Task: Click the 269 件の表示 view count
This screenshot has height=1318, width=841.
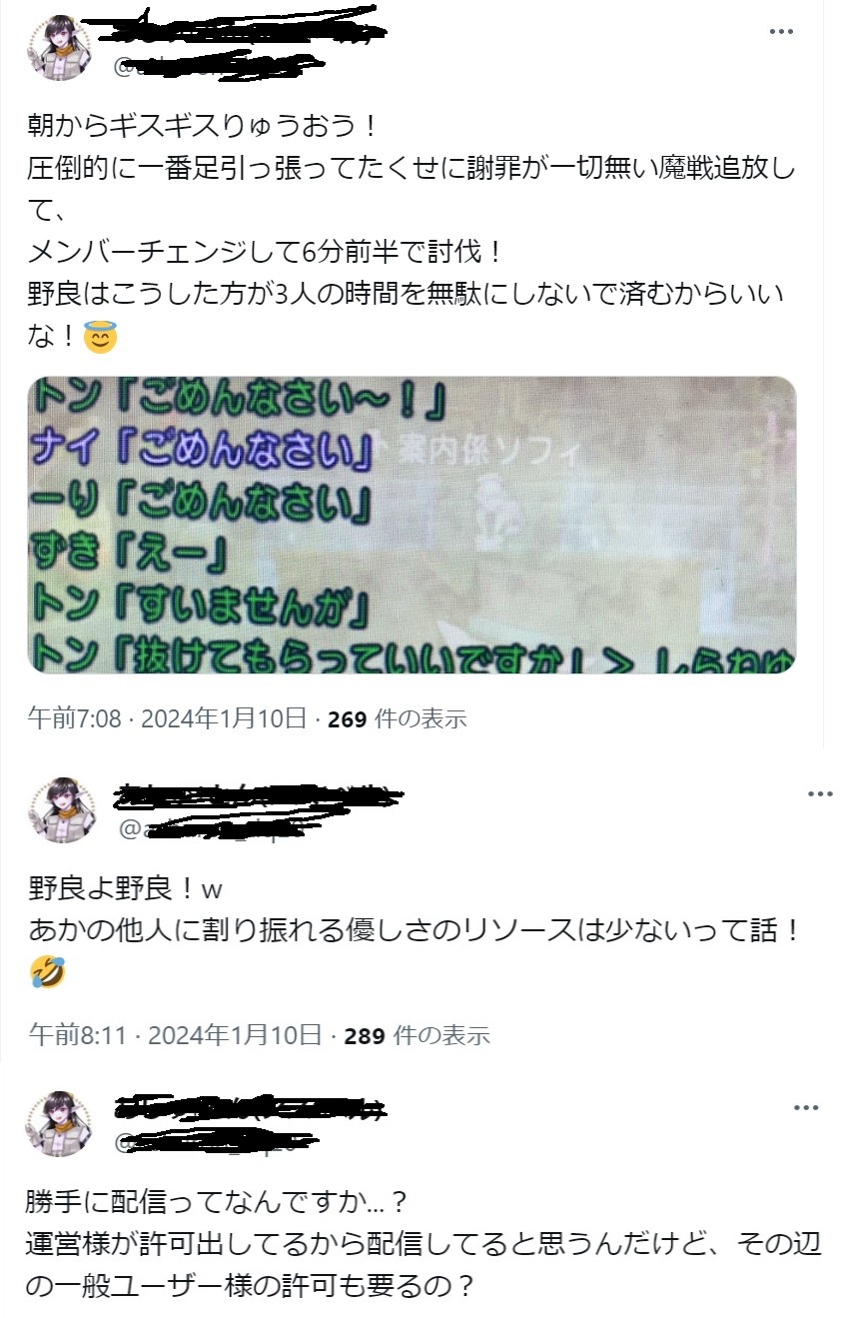Action: pyautogui.click(x=398, y=718)
